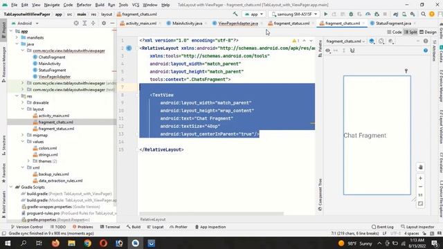
Task: Select opened file target icon in project panel
Action: pos(76,23)
